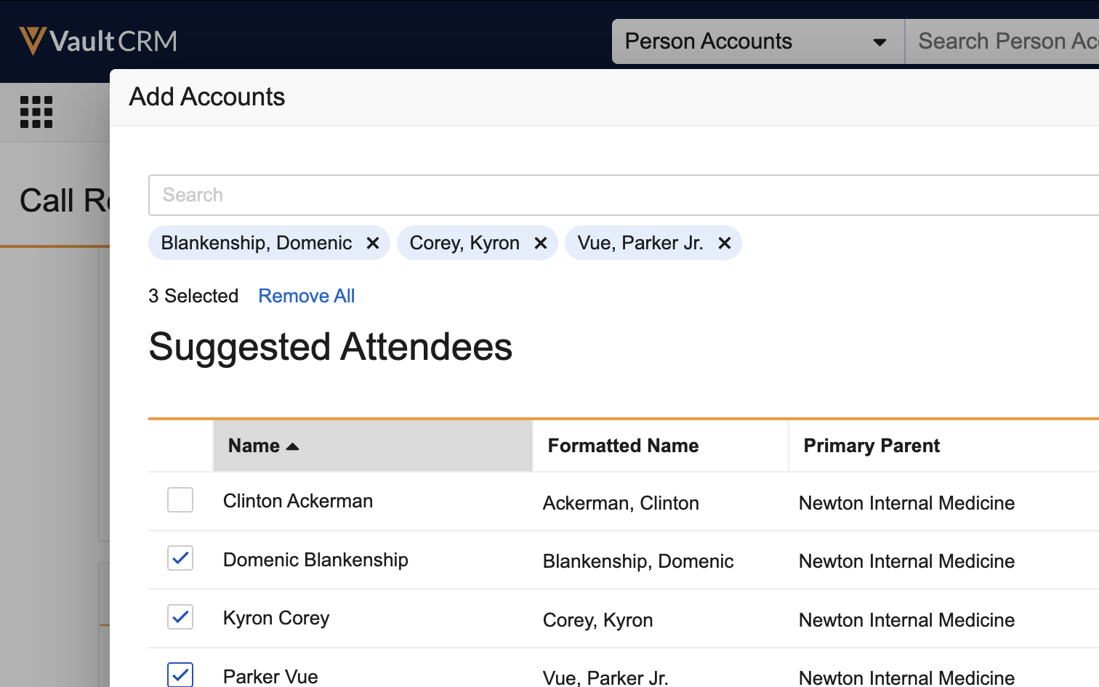1099x687 pixels.
Task: Click Ackerman, Clinton formatted name cell
Action: point(621,503)
